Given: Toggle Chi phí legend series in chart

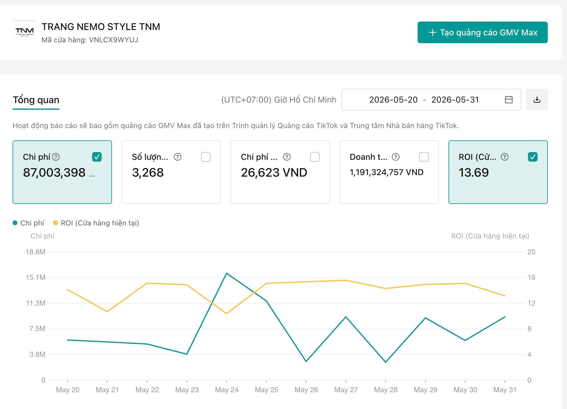Looking at the screenshot, I should click(x=28, y=223).
